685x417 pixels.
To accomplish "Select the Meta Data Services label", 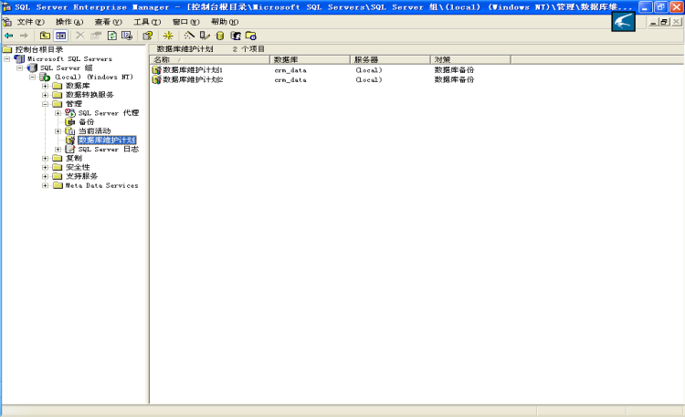I will 101,185.
